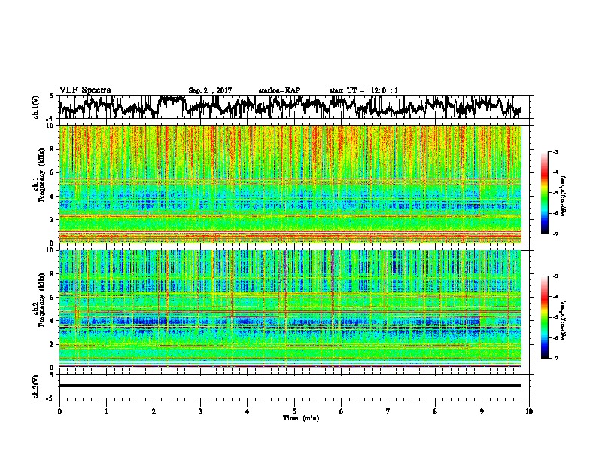Select the date text "Sep. 2 , 2017"
Image resolution: width=596 pixels, height=461 pixels.
click(x=210, y=90)
